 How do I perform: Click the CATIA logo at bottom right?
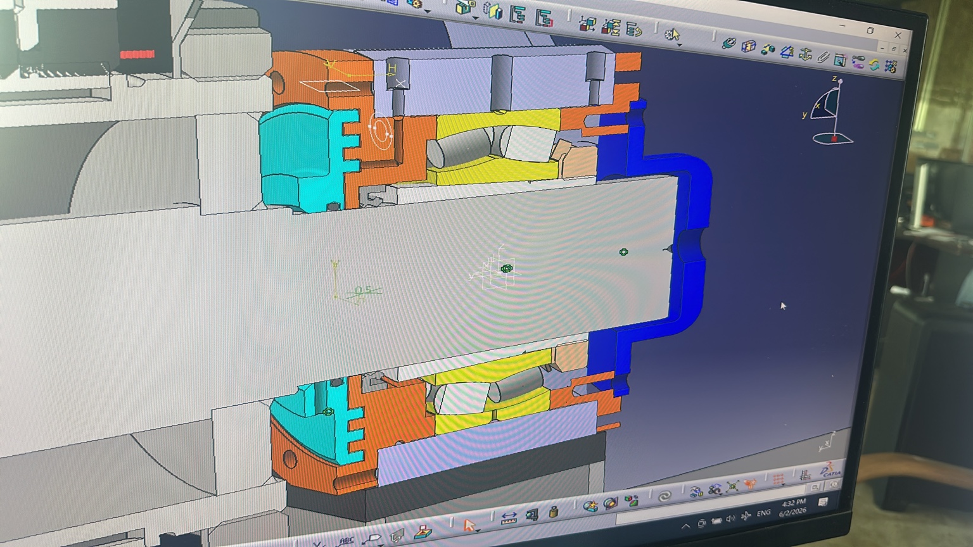tap(830, 469)
